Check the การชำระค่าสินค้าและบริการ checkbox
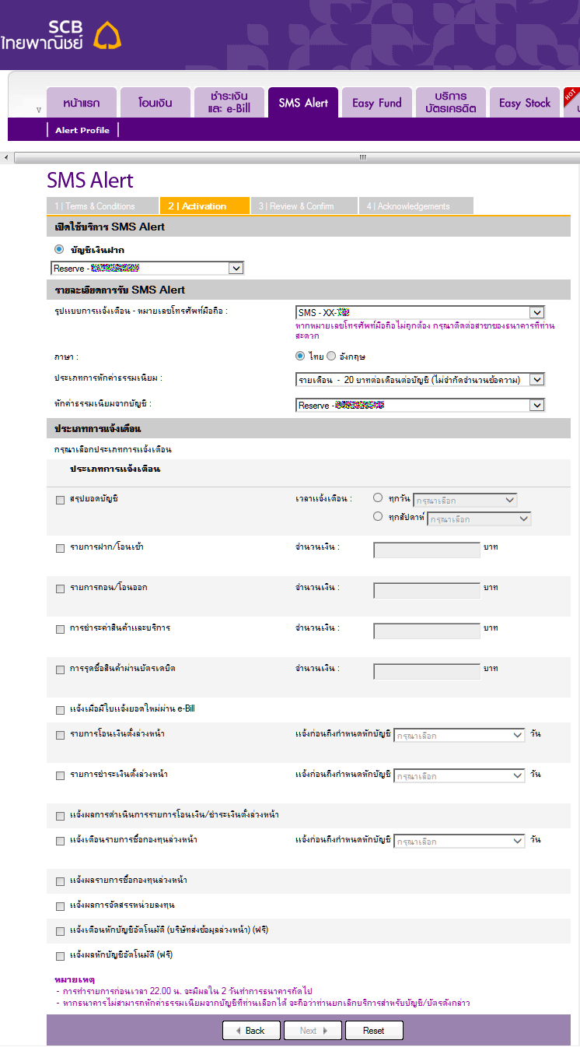 coord(61,629)
